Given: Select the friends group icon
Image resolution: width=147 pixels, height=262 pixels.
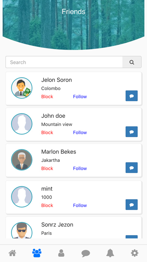Looking at the screenshot, I should [x=37, y=253].
